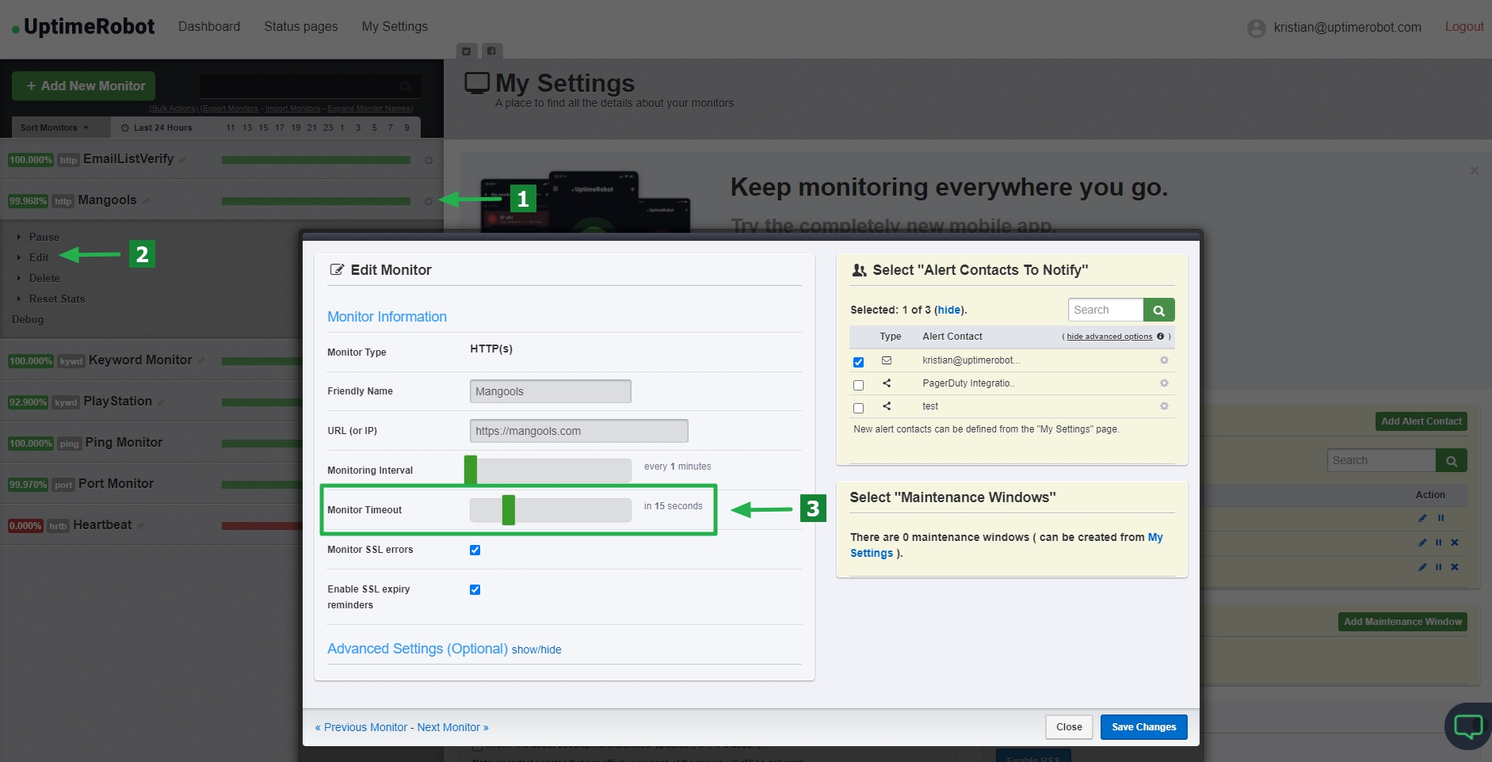Select Pause in the Mangools monitor menu
This screenshot has height=762, width=1492.
pos(44,237)
